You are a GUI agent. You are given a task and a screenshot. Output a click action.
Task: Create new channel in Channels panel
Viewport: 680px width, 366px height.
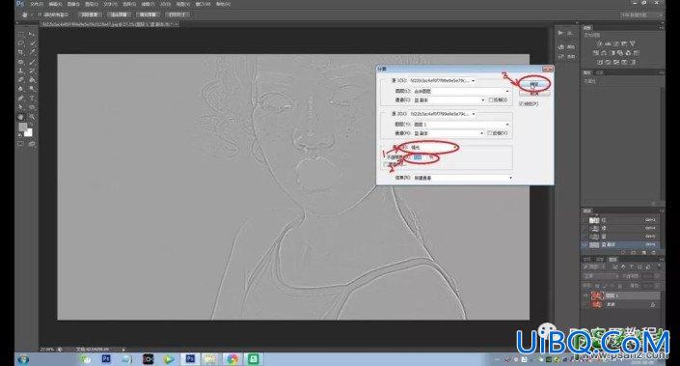(644, 252)
